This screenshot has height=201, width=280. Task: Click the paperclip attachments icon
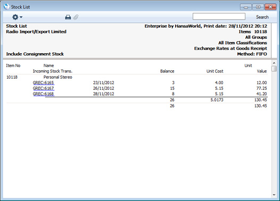click(x=76, y=17)
